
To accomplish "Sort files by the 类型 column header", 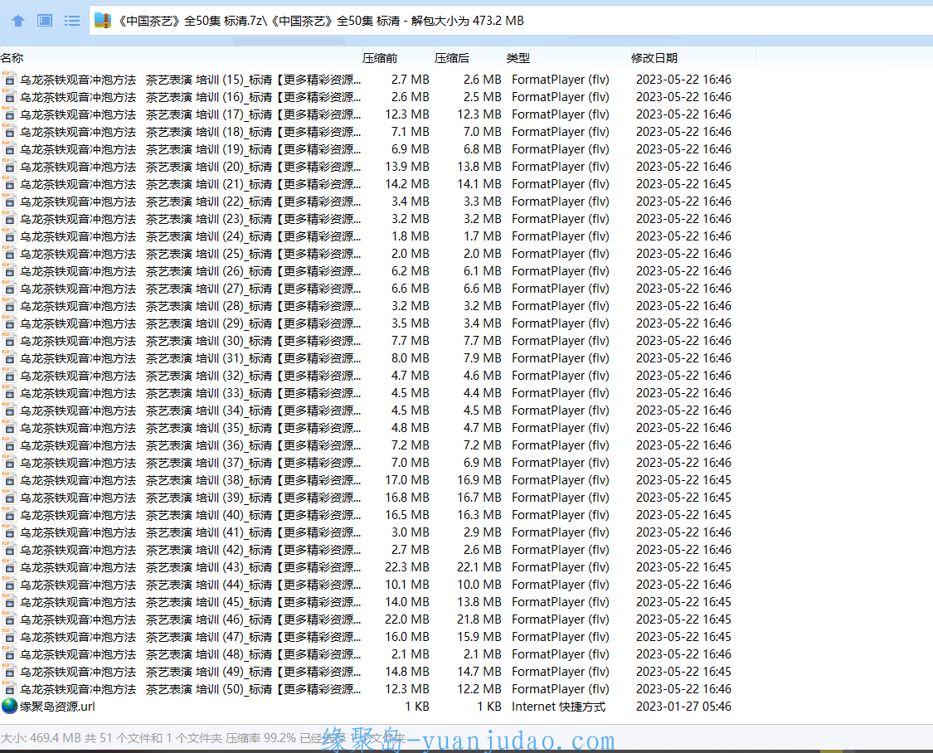I will coord(518,58).
